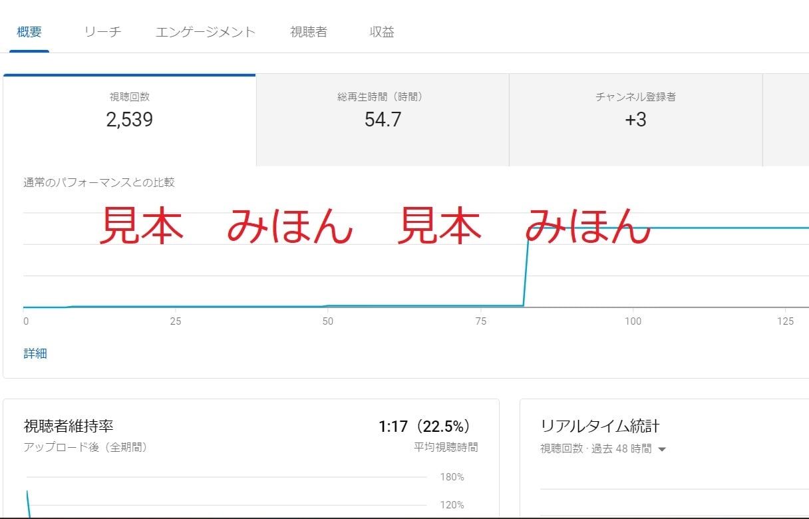
Task: Open the リーチ tab
Action: point(103,32)
